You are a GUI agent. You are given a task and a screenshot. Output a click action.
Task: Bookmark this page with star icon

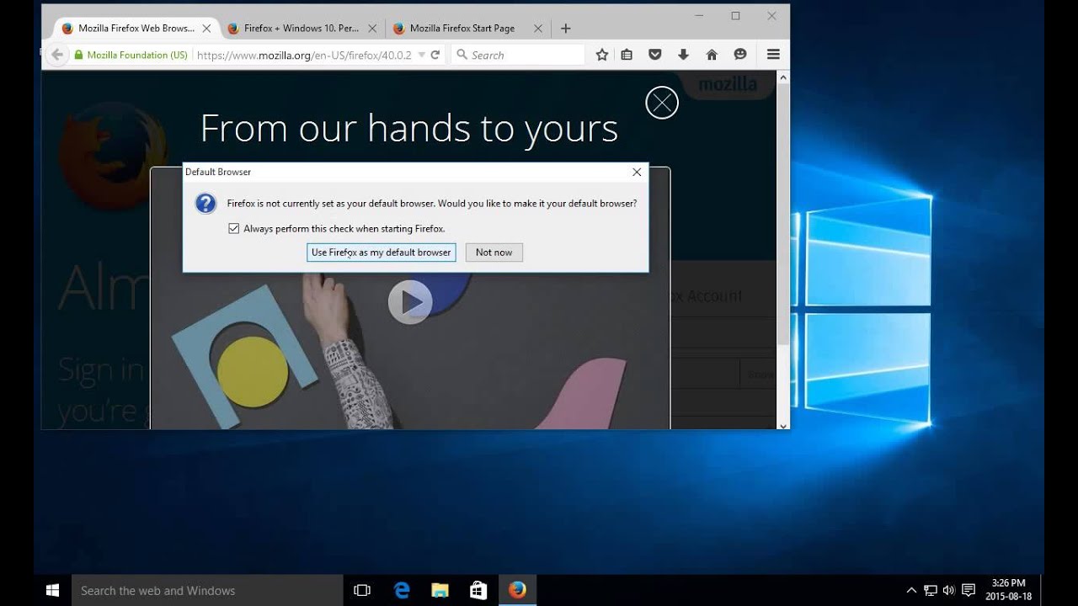pos(602,55)
